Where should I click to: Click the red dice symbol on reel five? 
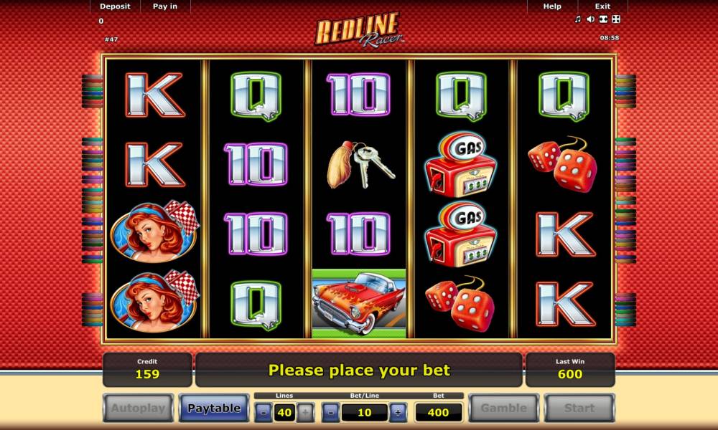coord(563,163)
